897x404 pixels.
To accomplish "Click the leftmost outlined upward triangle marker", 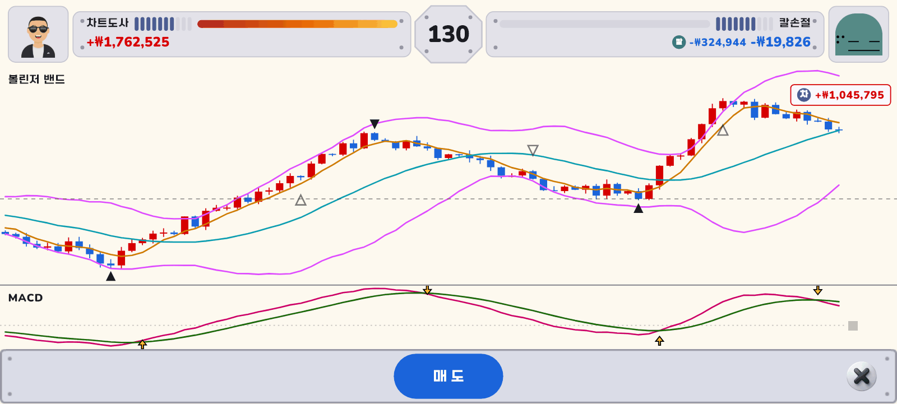I will point(301,200).
